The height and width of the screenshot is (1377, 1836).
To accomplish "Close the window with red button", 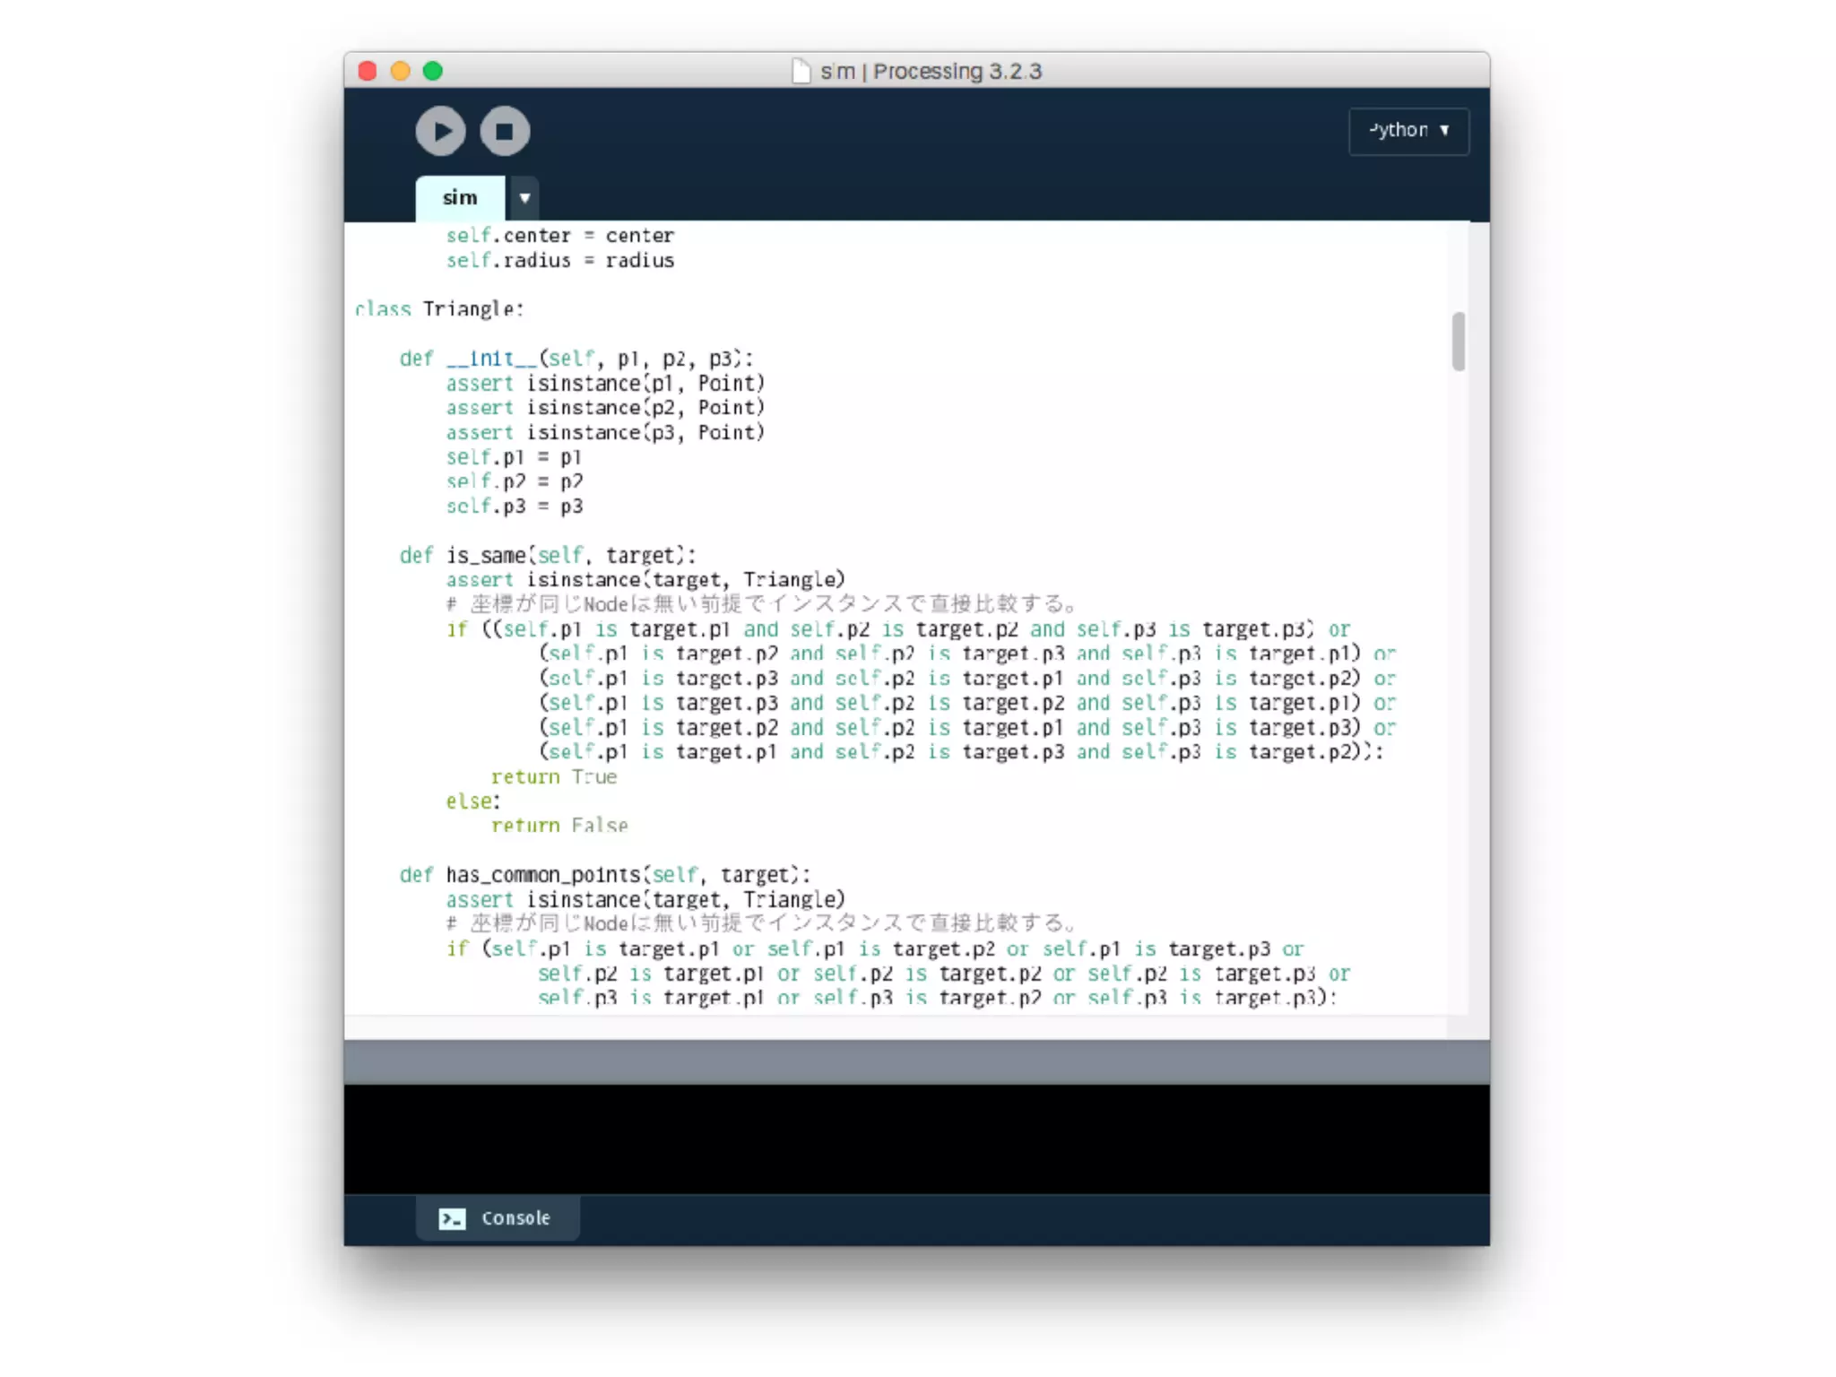I will pyautogui.click(x=368, y=71).
